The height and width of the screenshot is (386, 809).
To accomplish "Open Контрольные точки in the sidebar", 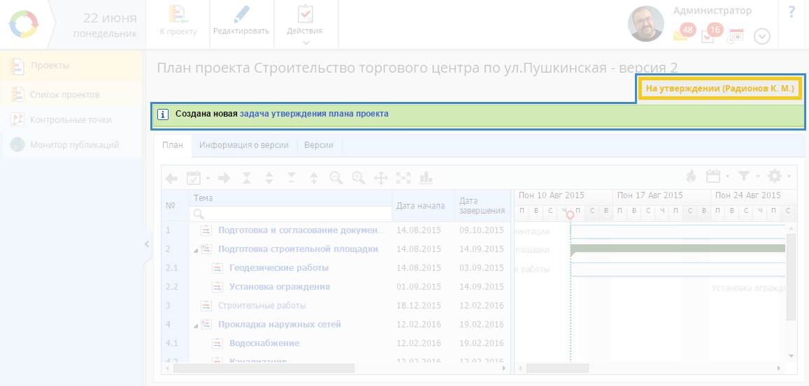I will click(x=70, y=120).
